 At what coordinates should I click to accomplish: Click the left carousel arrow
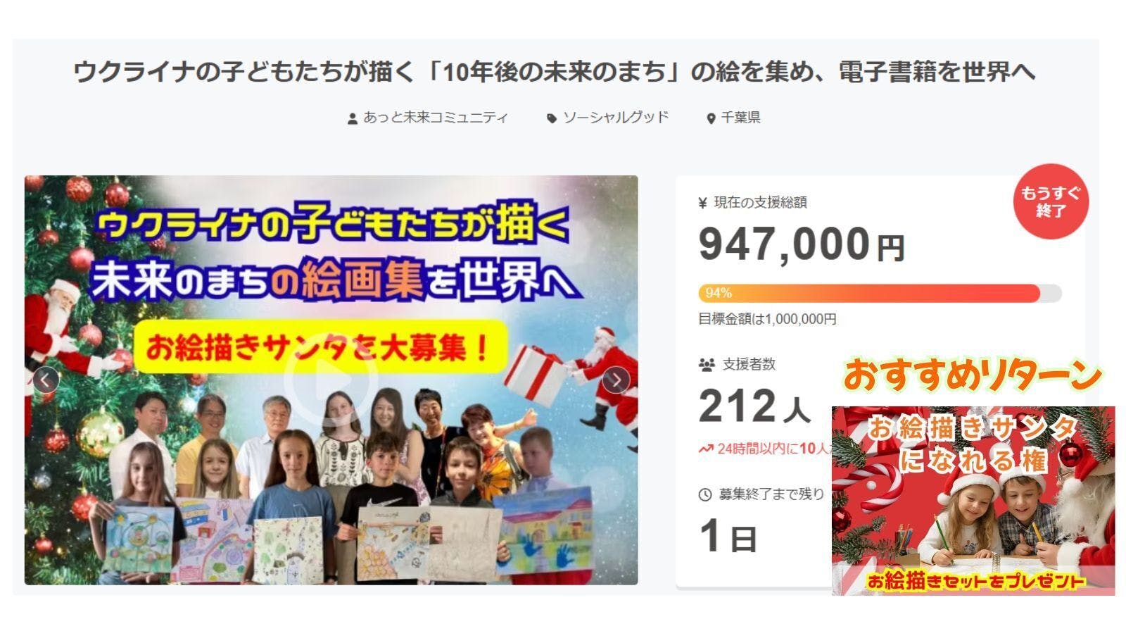click(x=46, y=380)
